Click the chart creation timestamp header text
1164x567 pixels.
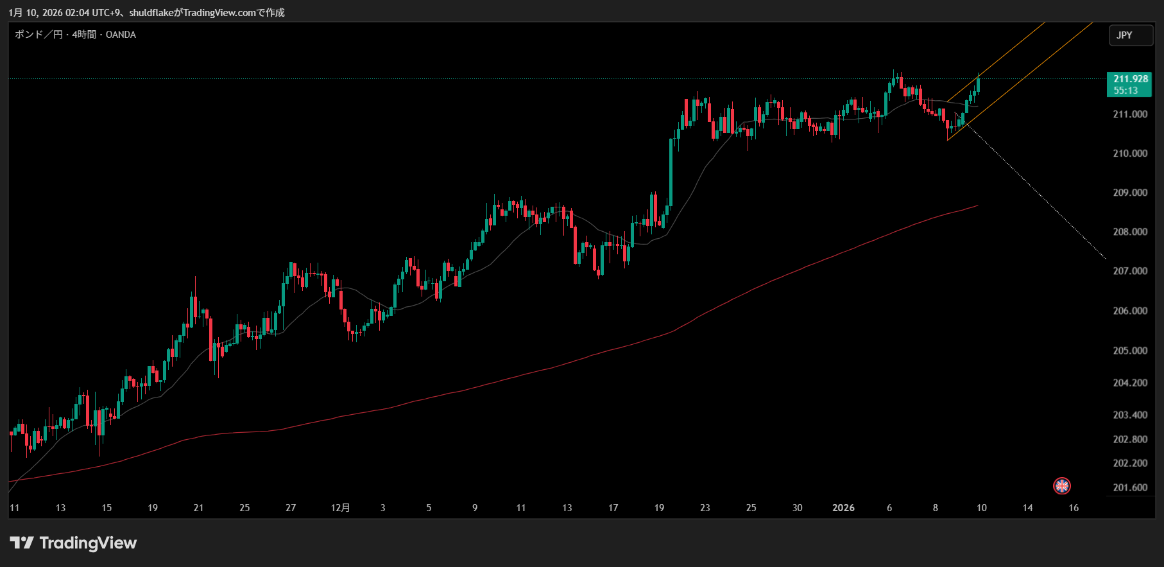click(x=146, y=13)
